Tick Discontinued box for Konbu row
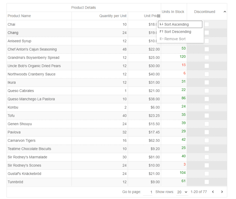This screenshot has height=199, width=236. [207, 107]
